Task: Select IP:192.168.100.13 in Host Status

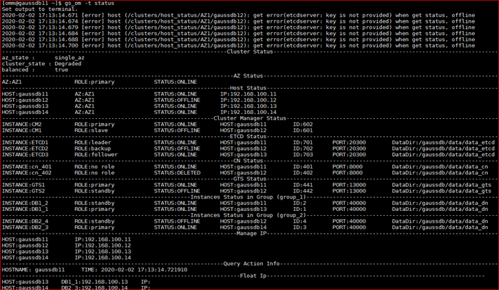Action: click(x=248, y=106)
